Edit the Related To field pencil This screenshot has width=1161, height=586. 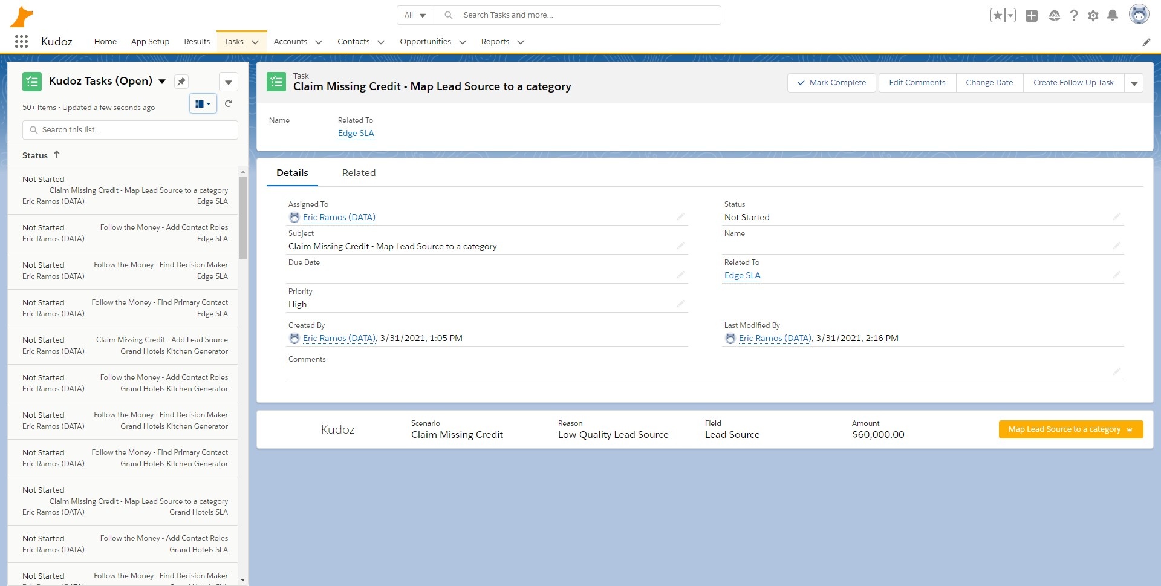(1117, 275)
